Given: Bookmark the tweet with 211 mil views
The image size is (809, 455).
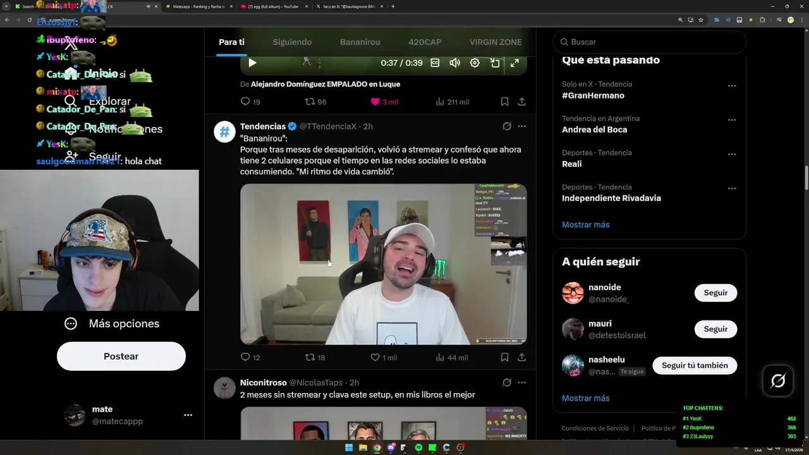Looking at the screenshot, I should coord(504,101).
